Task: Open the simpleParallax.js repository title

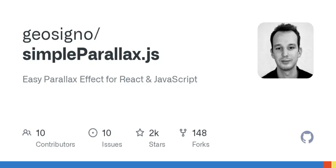Action: pyautogui.click(x=91, y=54)
